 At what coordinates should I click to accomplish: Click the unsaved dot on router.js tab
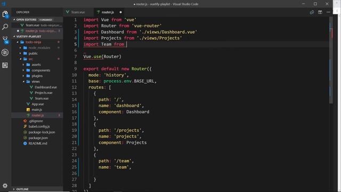[x=121, y=12]
